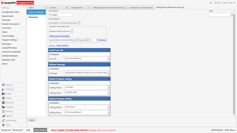Open Event Name dropdown
The height and width of the screenshot is (133, 237).
coord(79,23)
